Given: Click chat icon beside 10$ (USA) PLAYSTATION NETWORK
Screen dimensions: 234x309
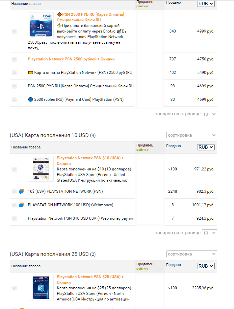Looking at the screenshot, I should (22, 192).
